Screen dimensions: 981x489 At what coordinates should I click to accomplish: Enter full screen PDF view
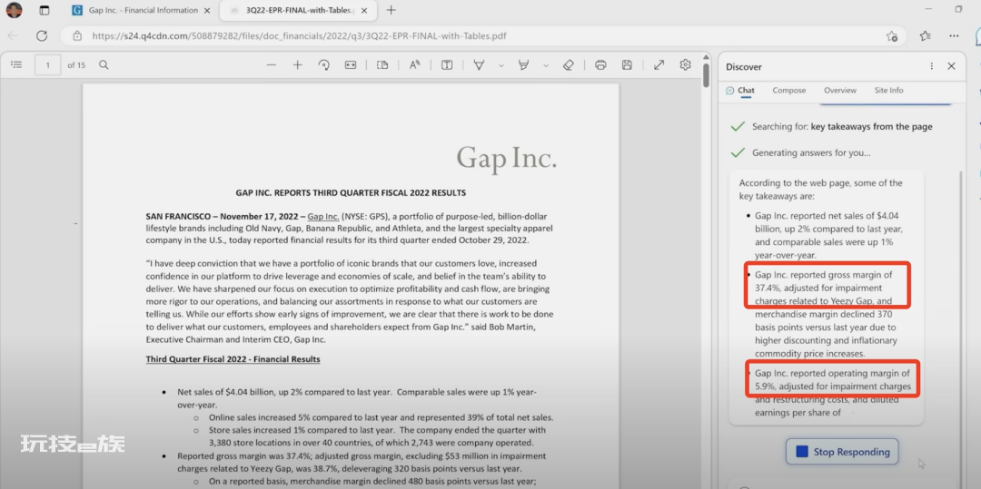click(659, 65)
